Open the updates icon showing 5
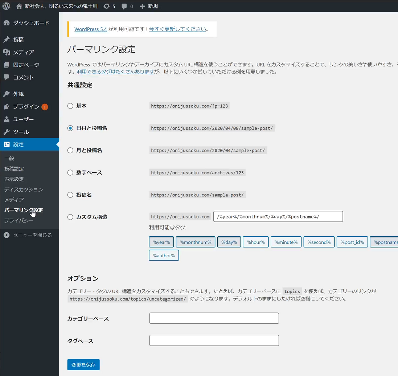Image resolution: width=398 pixels, height=376 pixels. click(107, 6)
